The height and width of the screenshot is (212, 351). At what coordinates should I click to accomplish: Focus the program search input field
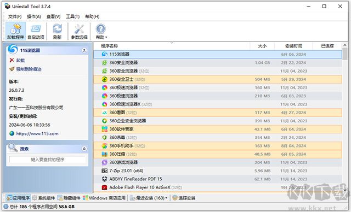[47, 160]
